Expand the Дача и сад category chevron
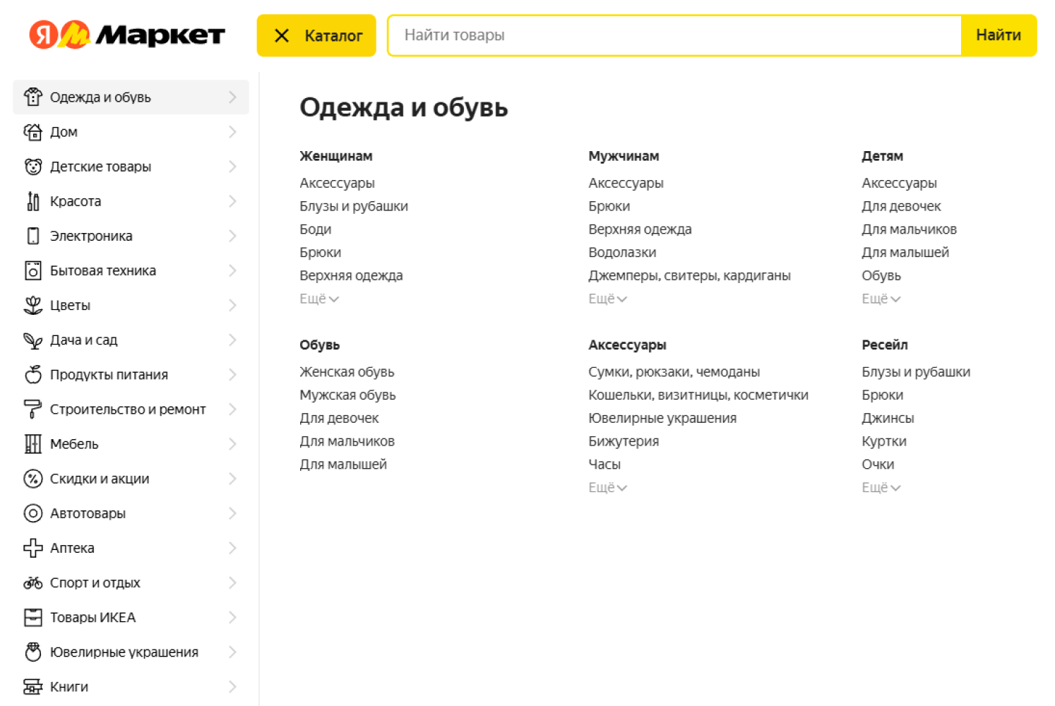Image resolution: width=1055 pixels, height=706 pixels. [x=233, y=340]
